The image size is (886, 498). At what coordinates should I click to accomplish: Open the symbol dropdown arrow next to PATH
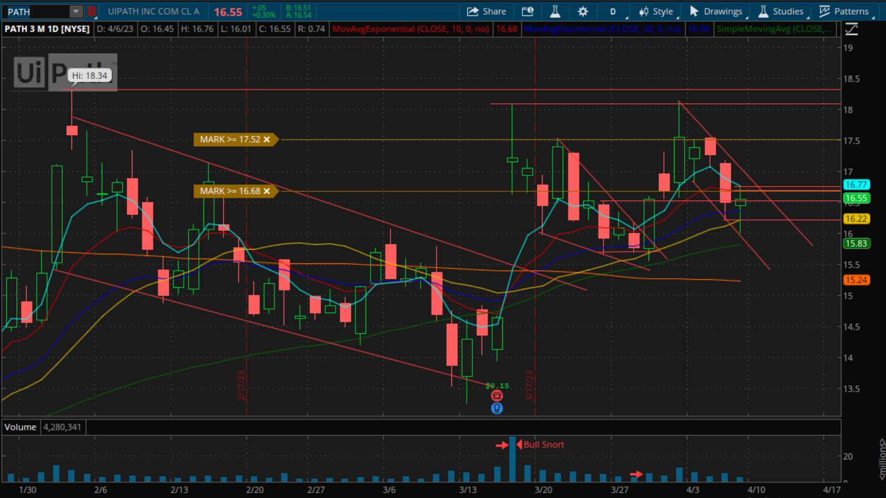coord(76,11)
